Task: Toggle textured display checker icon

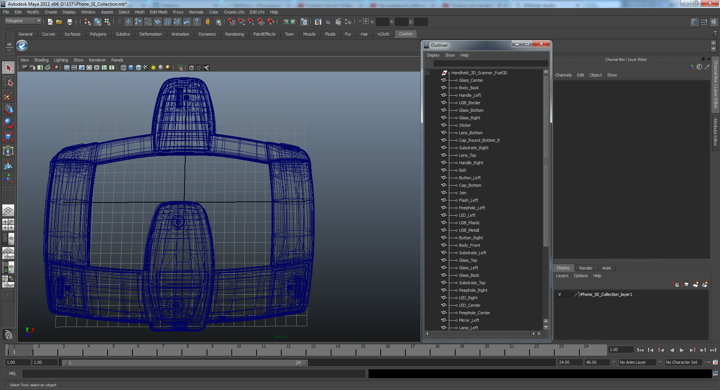Action: tap(146, 67)
